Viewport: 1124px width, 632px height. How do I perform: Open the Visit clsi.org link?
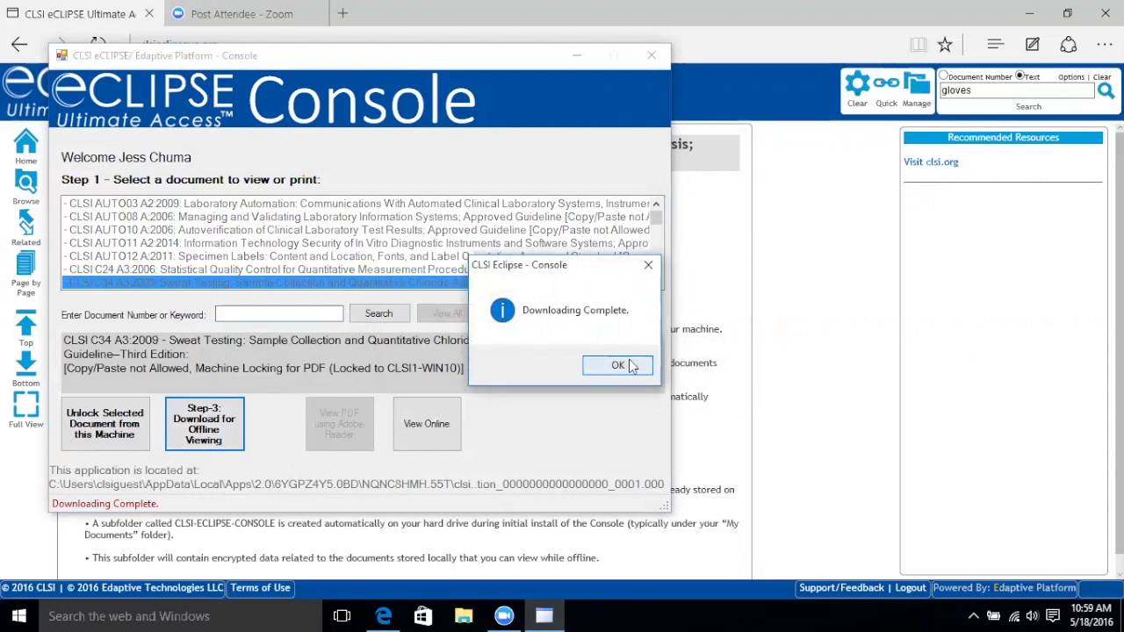tap(931, 162)
